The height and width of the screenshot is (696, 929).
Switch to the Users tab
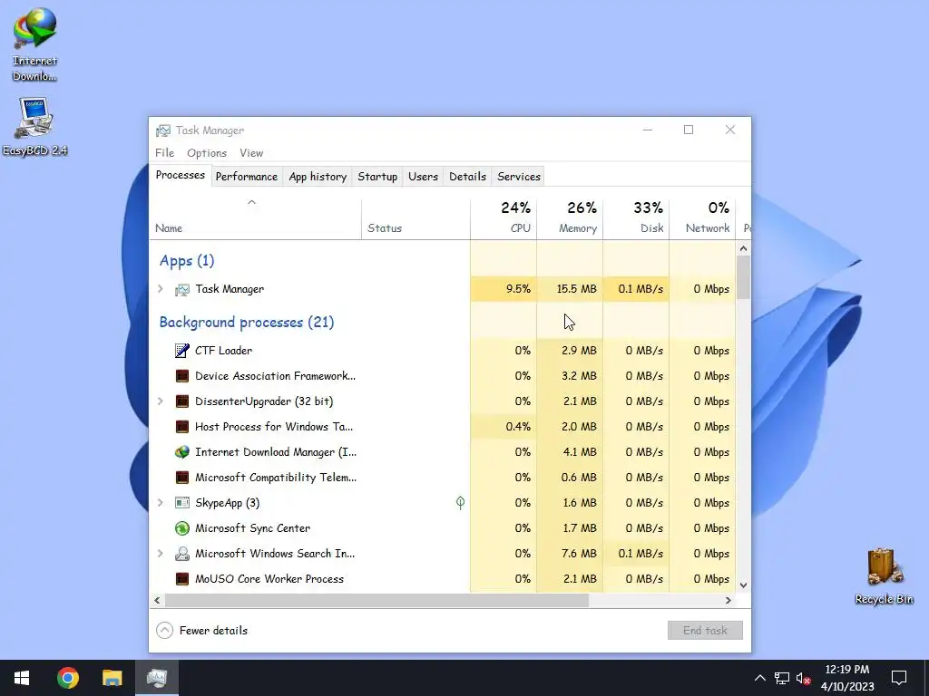[x=423, y=177]
